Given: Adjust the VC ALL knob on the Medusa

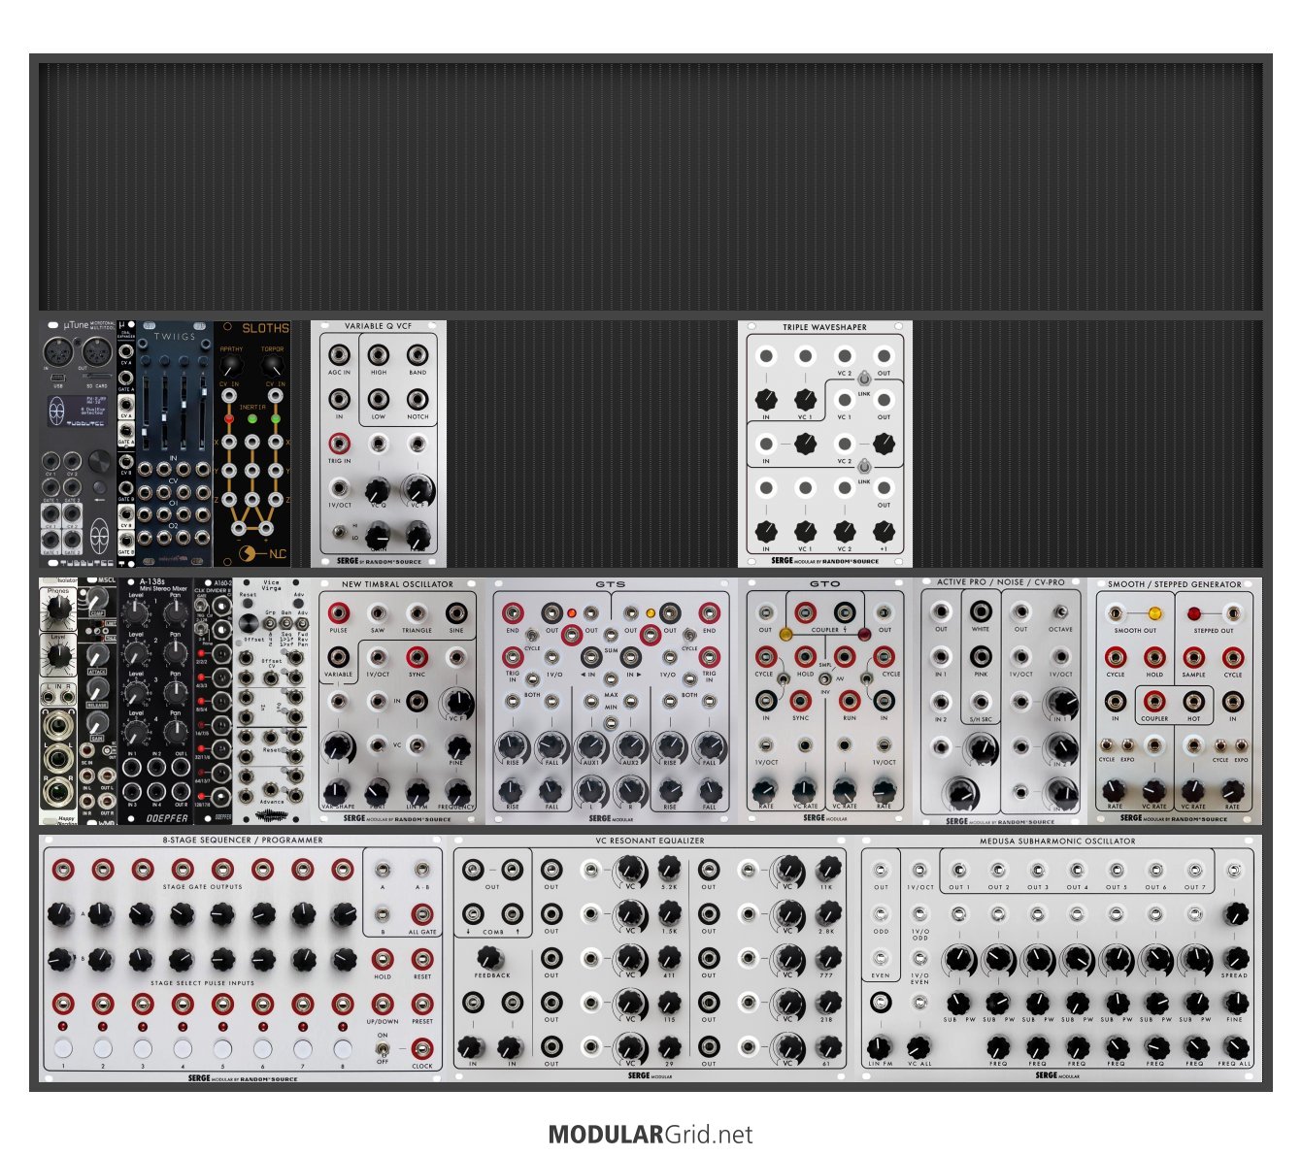Looking at the screenshot, I should coord(919,1047).
